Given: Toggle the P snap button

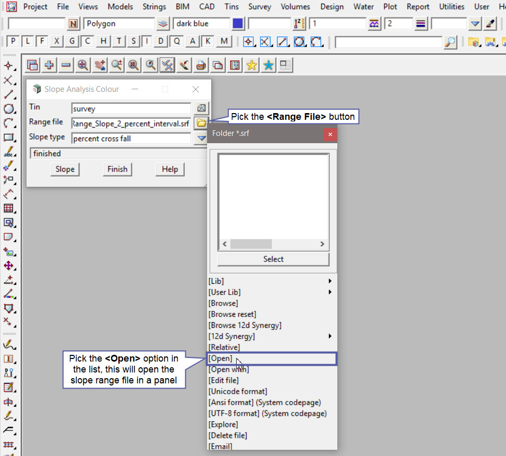Looking at the screenshot, I should click(x=13, y=42).
